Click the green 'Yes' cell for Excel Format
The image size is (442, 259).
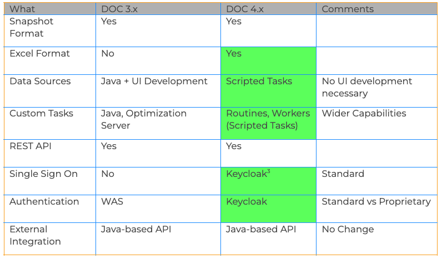(x=268, y=60)
